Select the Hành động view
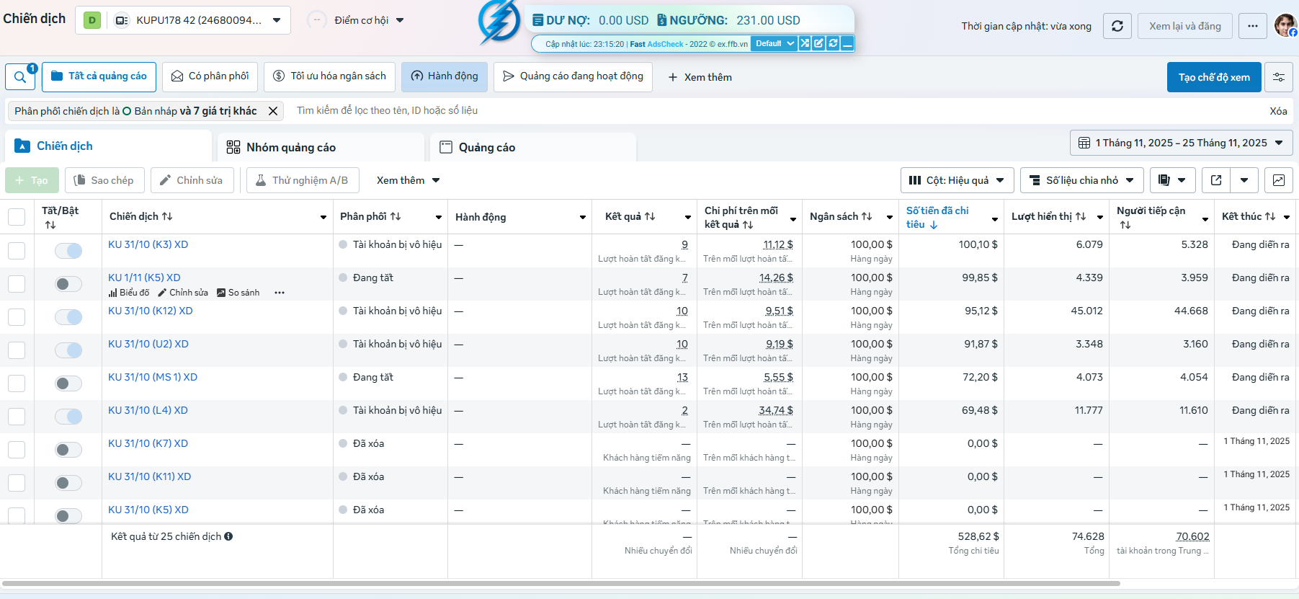Image resolution: width=1299 pixels, height=599 pixels. tap(445, 76)
